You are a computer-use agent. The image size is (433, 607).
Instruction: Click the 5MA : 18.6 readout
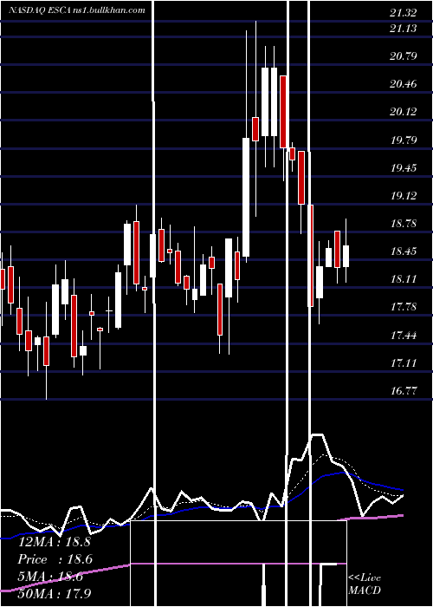(x=50, y=577)
